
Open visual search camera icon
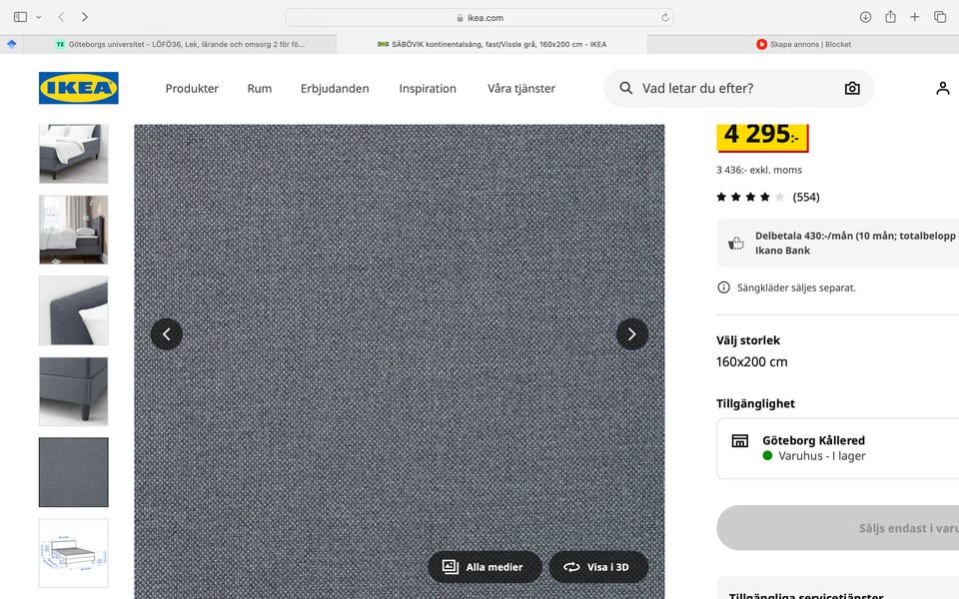pyautogui.click(x=851, y=88)
